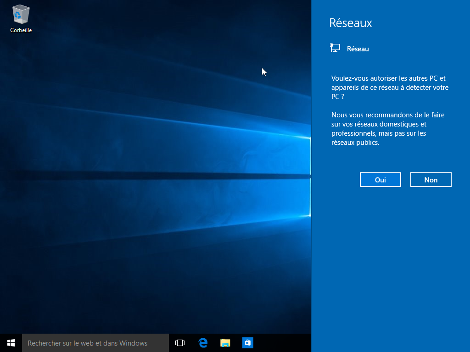
Task: Click the 'réseaux publics' line of text
Action: pyautogui.click(x=355, y=143)
